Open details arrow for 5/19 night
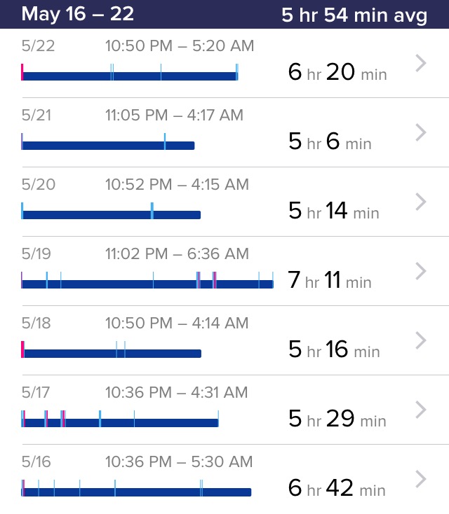Screen dimensions: 449x514 point(421,271)
